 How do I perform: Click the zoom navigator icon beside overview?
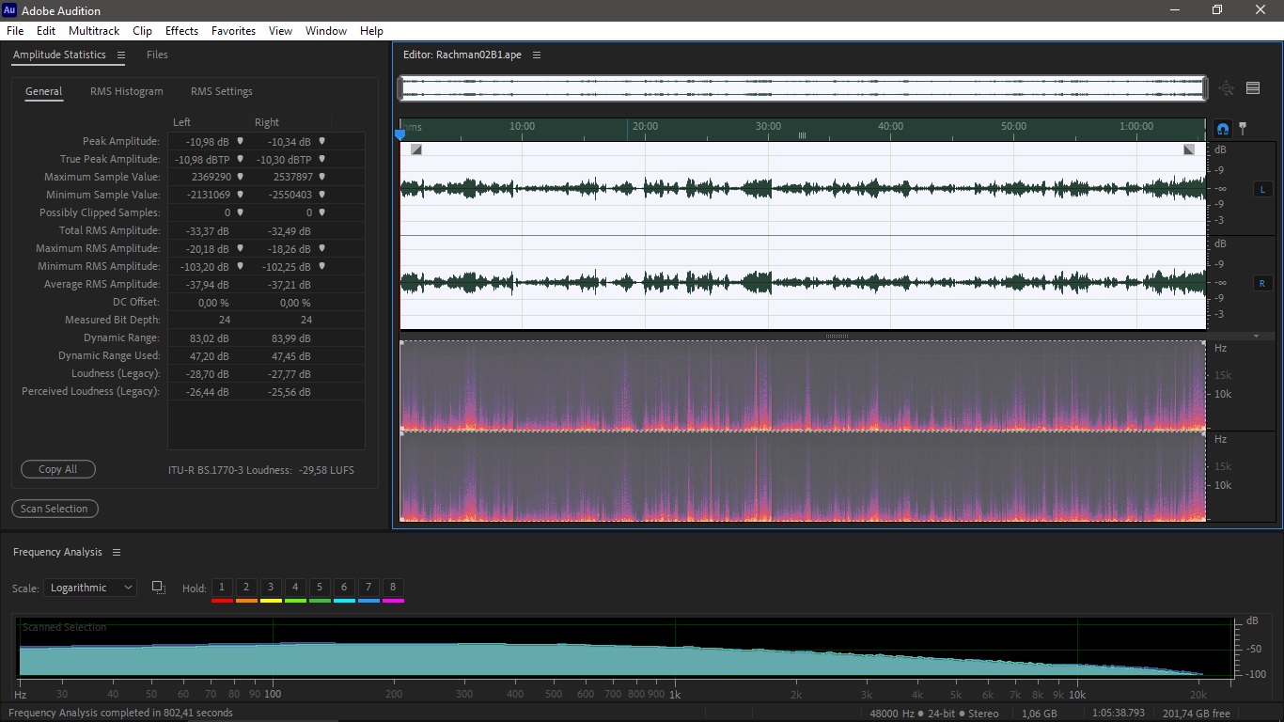[1226, 88]
